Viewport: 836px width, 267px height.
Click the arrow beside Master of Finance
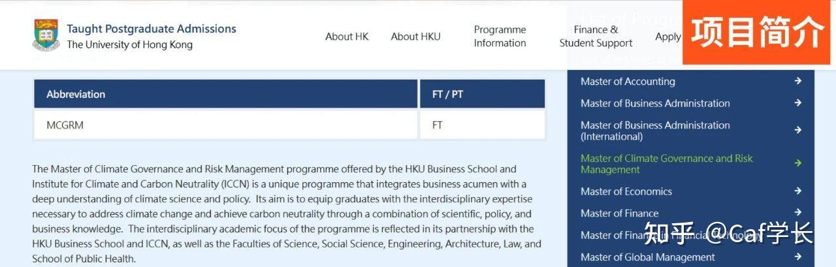tap(797, 212)
